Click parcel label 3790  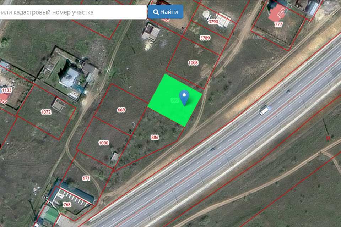213,22
